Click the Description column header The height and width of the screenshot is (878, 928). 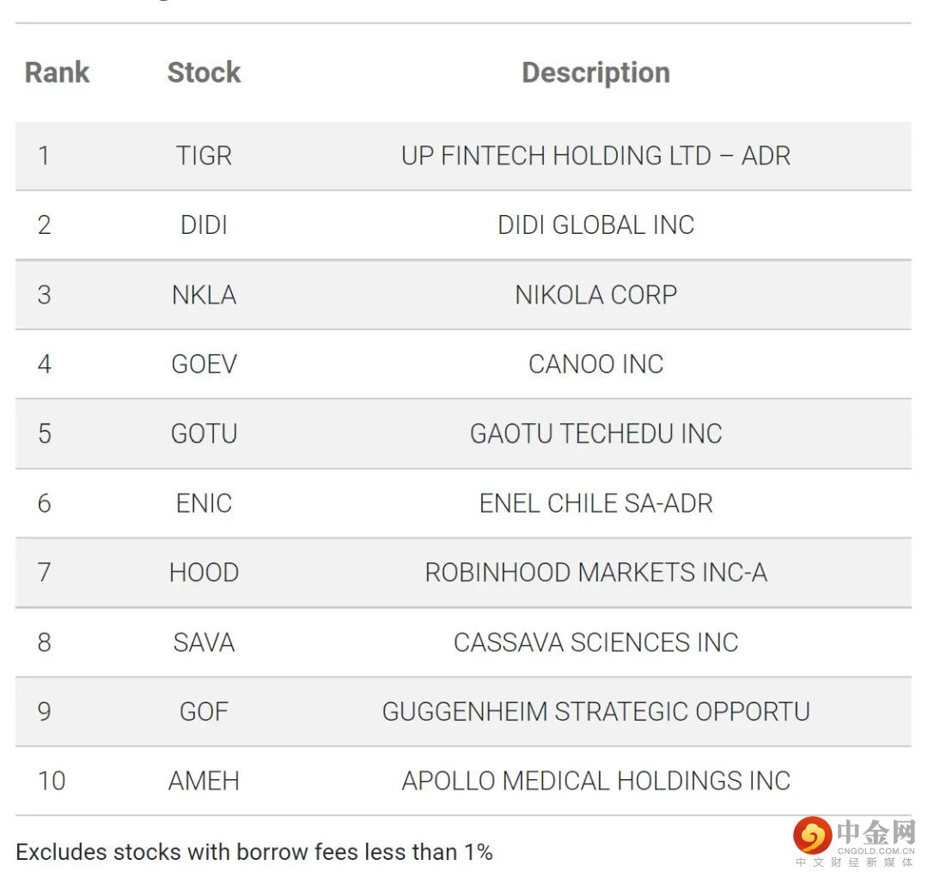tap(595, 72)
